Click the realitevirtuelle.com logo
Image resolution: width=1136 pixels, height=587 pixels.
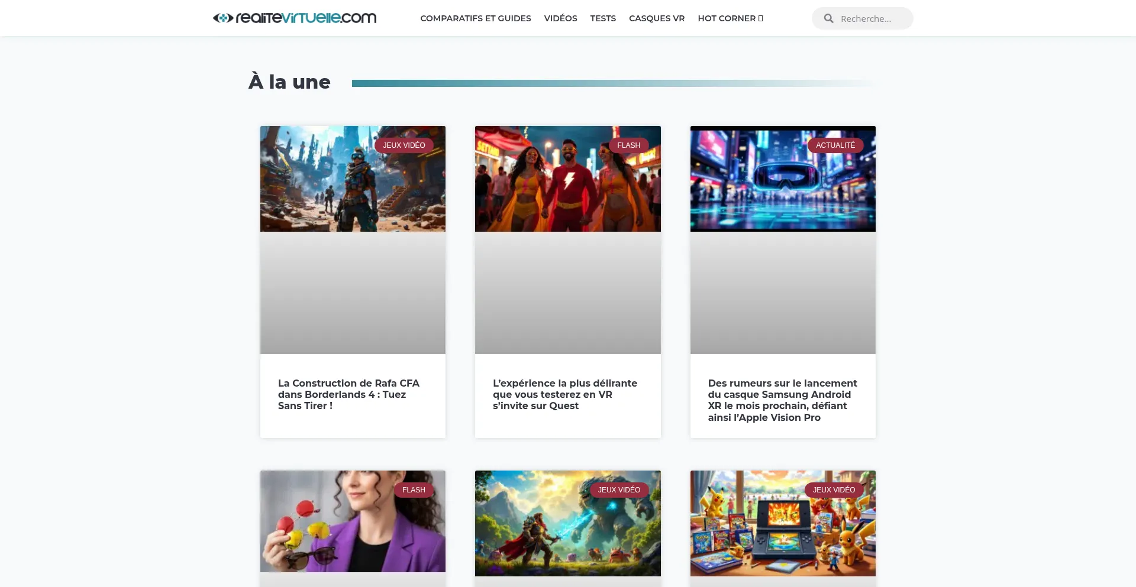pyautogui.click(x=295, y=18)
